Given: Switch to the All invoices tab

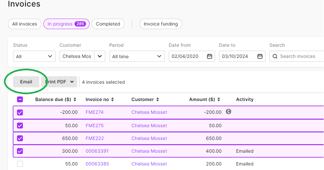Looking at the screenshot, I should click(25, 24).
